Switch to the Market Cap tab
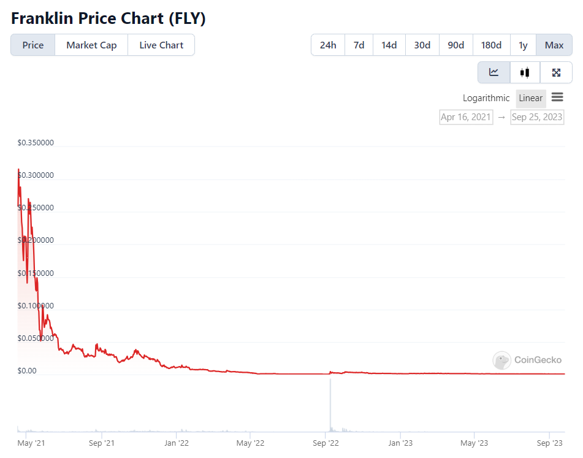This screenshot has height=458, width=583. point(91,45)
